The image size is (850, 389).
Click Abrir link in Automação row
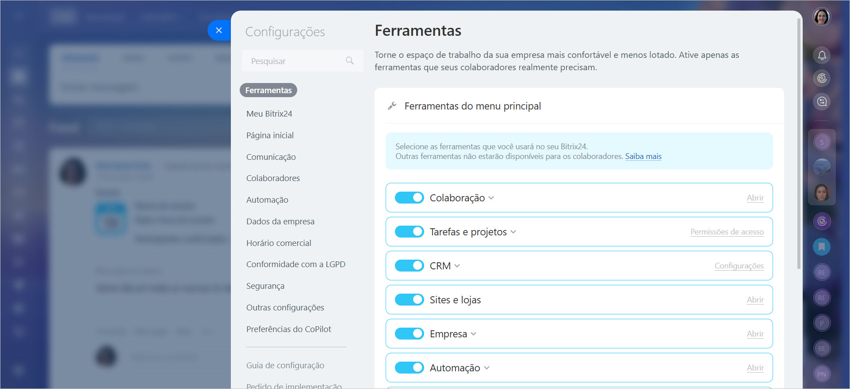(x=755, y=368)
